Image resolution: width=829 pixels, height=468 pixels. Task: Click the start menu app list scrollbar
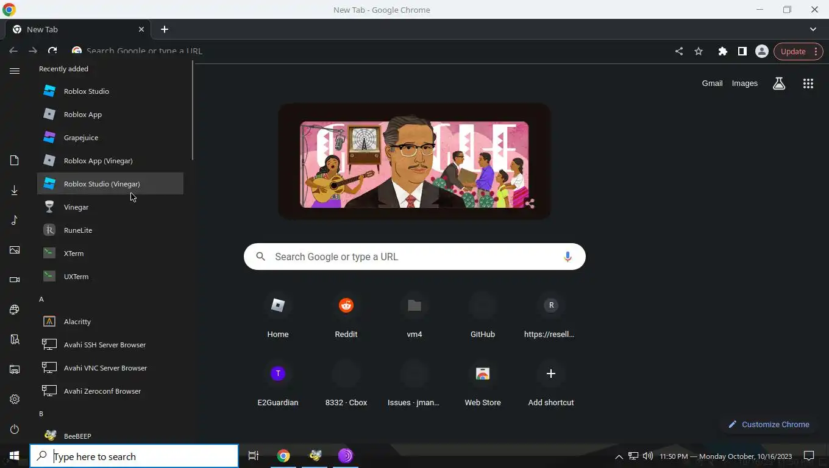(193, 110)
